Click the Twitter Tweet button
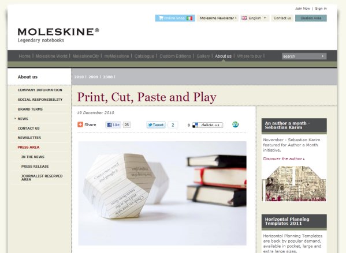346x253 pixels. [x=156, y=125]
